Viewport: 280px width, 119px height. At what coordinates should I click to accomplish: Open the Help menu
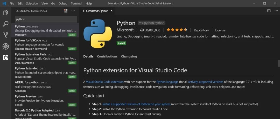click(x=89, y=3)
